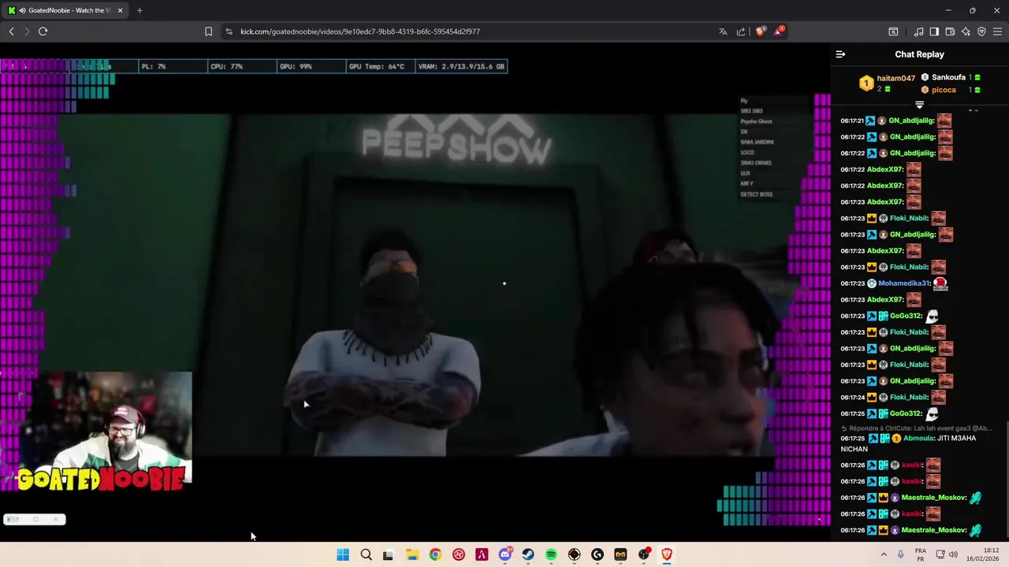Image resolution: width=1009 pixels, height=567 pixels.
Task: Open Windows Start menu
Action: 343,554
